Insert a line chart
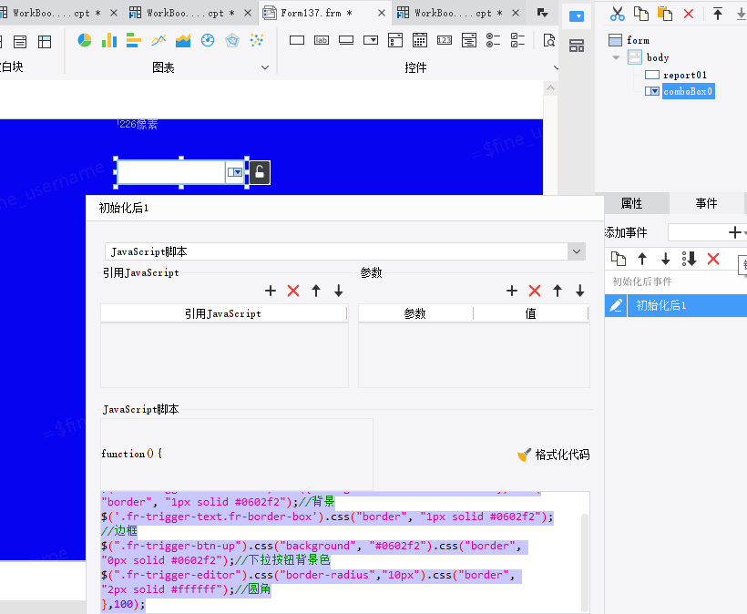 [x=159, y=40]
